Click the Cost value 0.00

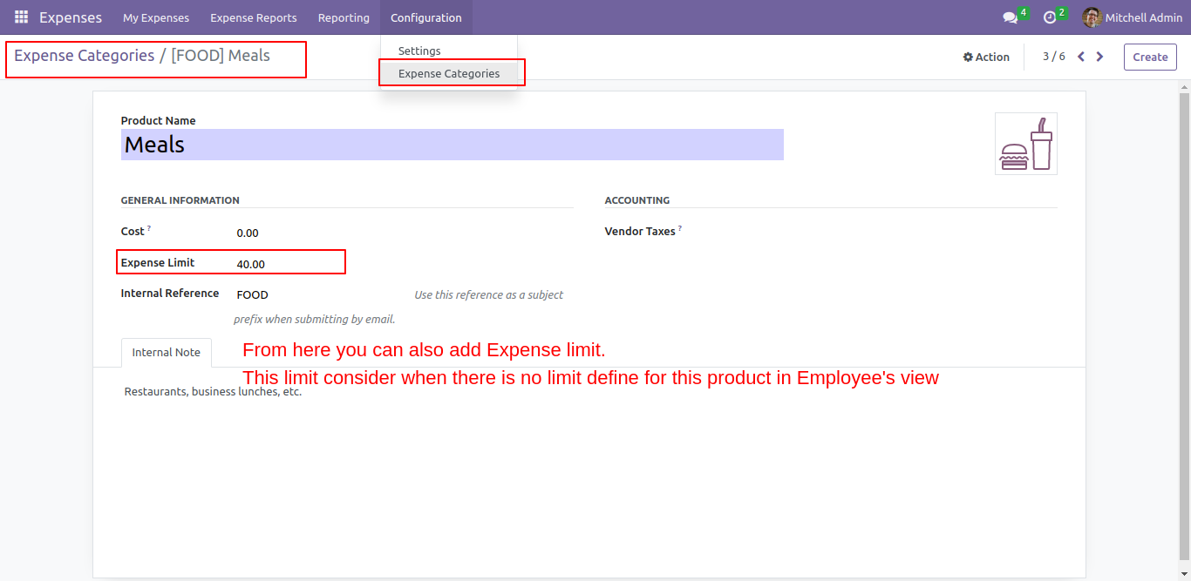click(248, 233)
